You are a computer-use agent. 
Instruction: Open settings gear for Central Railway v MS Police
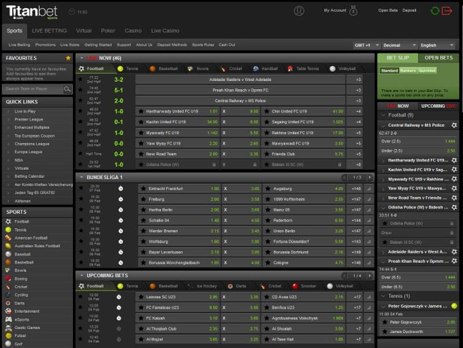pos(454,125)
